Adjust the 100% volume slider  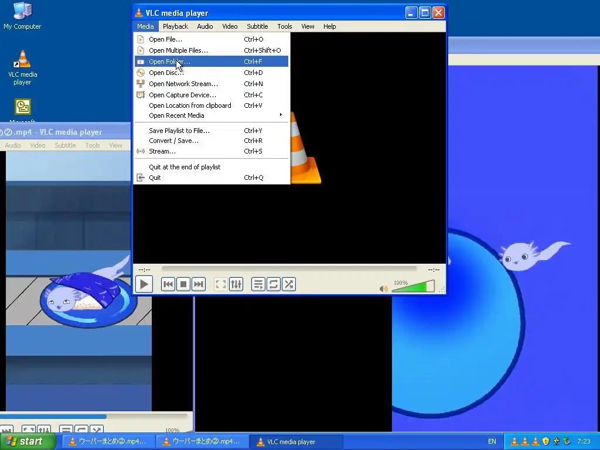click(x=413, y=286)
